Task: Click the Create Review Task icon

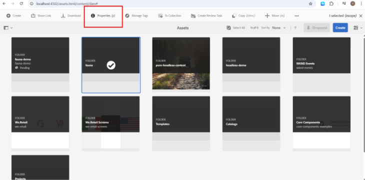Action: (x=193, y=16)
